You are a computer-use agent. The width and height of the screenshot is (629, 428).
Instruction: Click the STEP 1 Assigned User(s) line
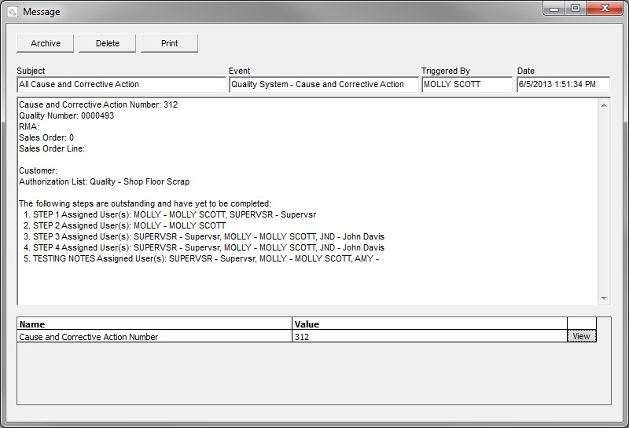170,215
